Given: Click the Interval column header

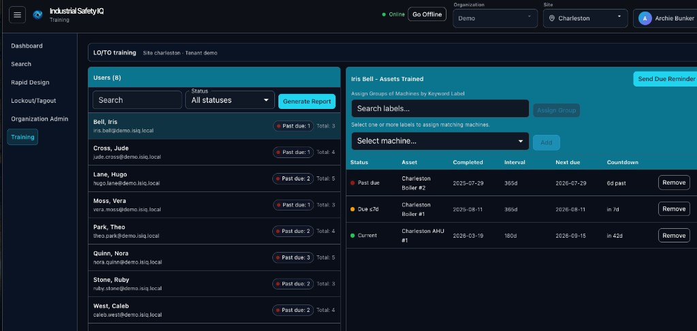Looking at the screenshot, I should click(515, 162).
